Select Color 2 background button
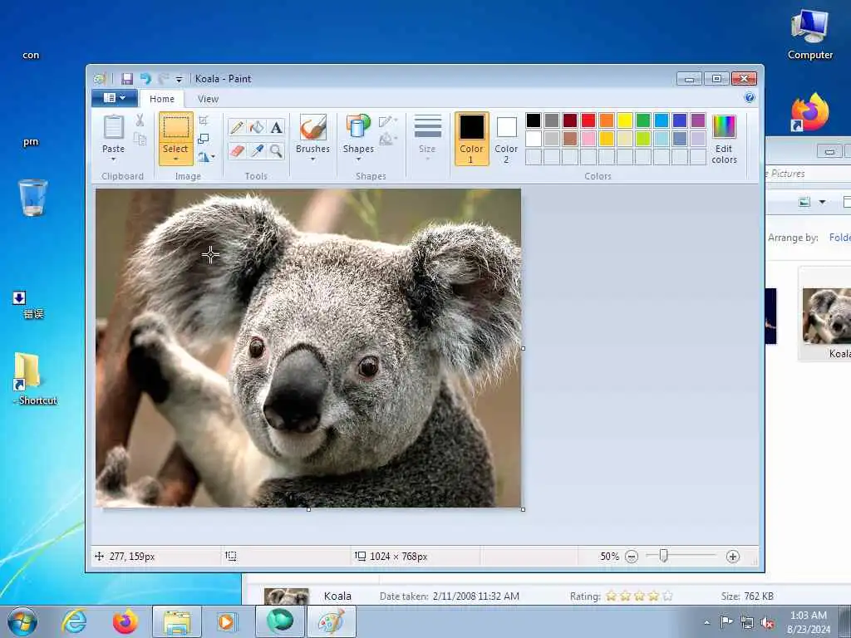The image size is (851, 638). (506, 139)
